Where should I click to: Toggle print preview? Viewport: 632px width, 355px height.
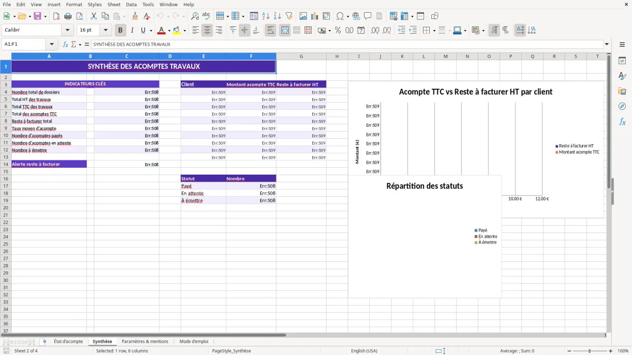80,16
